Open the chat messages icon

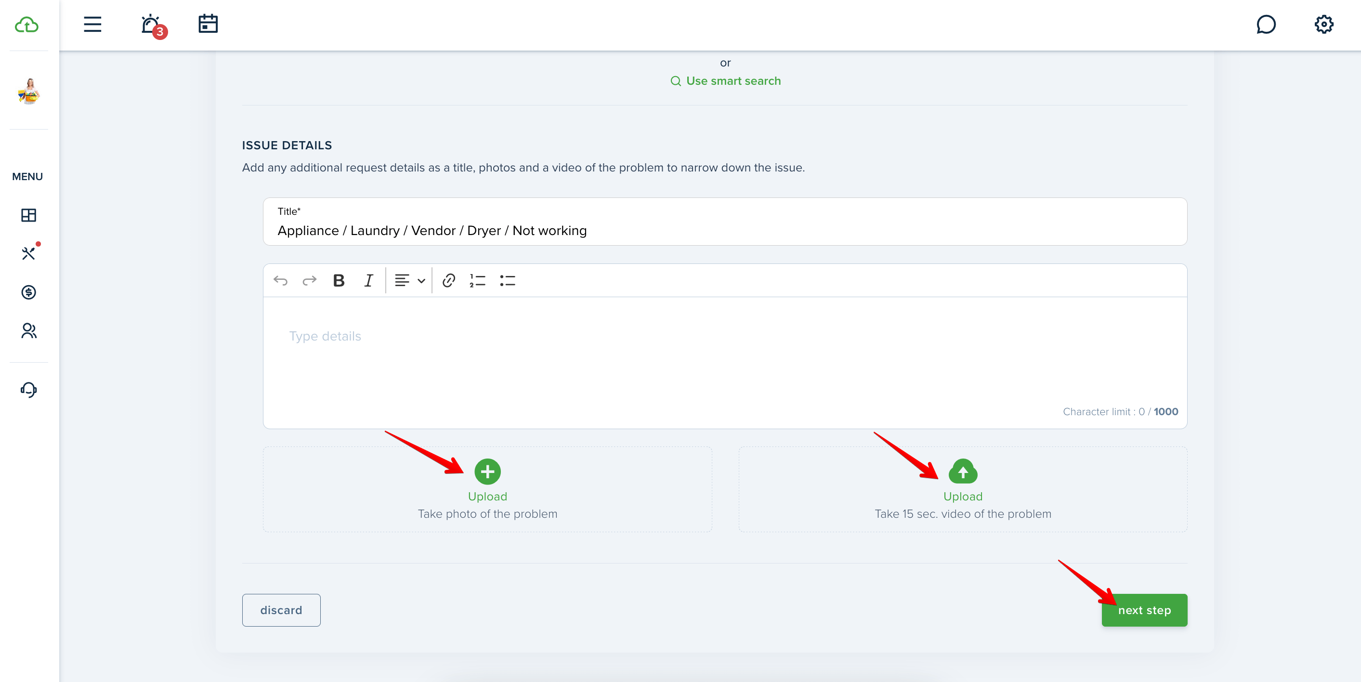point(1266,24)
